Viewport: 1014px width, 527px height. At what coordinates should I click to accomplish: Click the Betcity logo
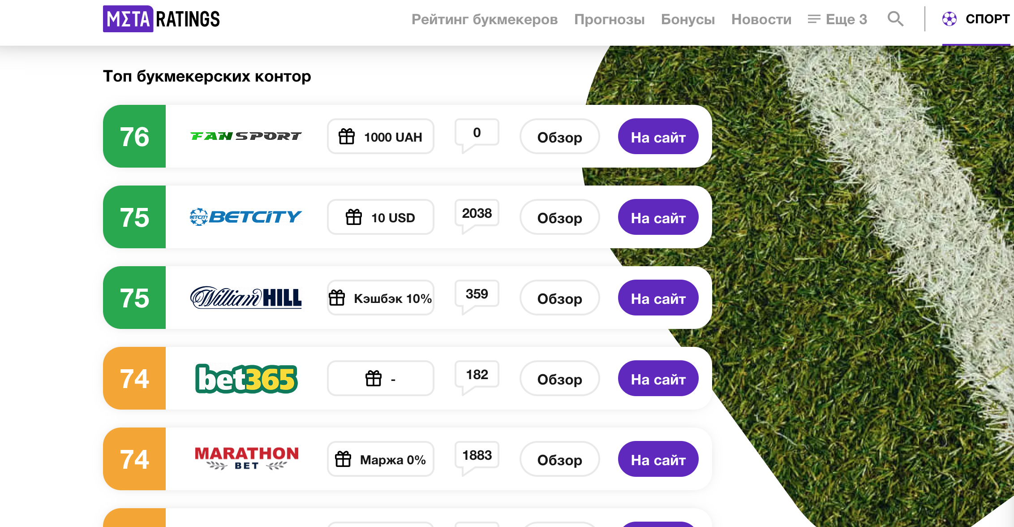[246, 217]
